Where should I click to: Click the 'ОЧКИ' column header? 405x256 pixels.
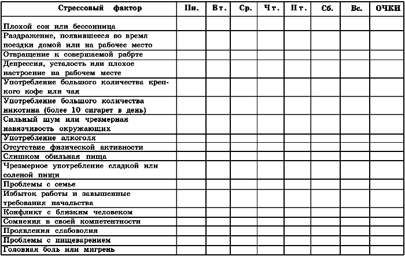pos(386,9)
